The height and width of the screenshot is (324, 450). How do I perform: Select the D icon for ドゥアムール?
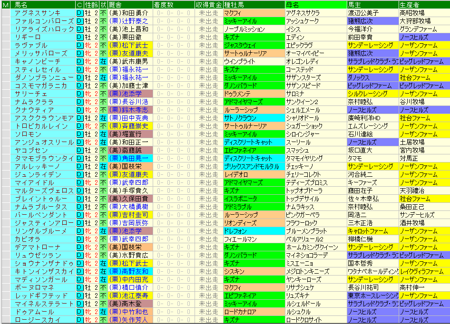[80, 312]
